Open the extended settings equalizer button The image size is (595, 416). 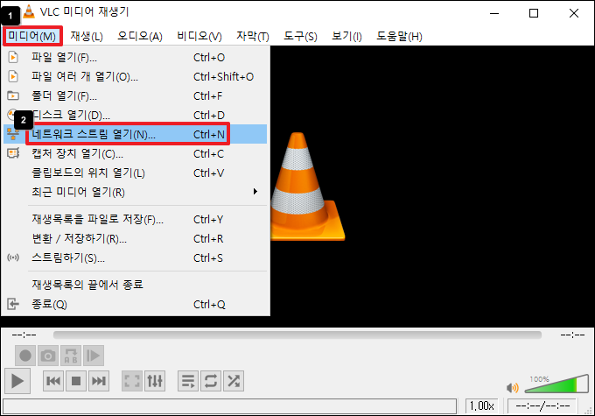coord(155,381)
